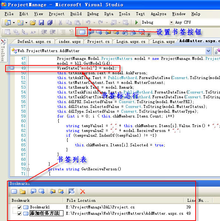Go to next bookmark from editor toolbar
Viewport: 220px width, 221px height.
(x=99, y=32)
